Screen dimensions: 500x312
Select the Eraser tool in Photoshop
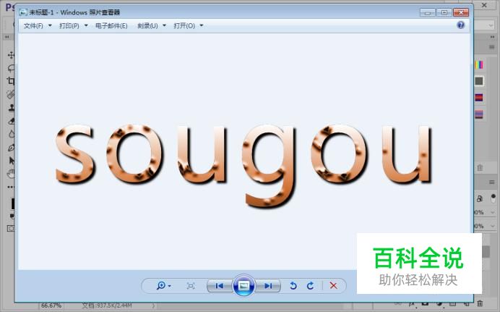(x=12, y=121)
